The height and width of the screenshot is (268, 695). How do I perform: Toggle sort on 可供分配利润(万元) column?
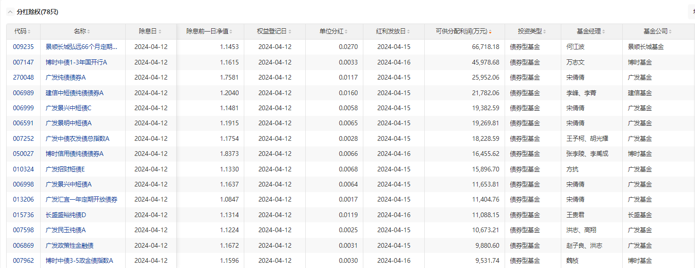click(490, 32)
